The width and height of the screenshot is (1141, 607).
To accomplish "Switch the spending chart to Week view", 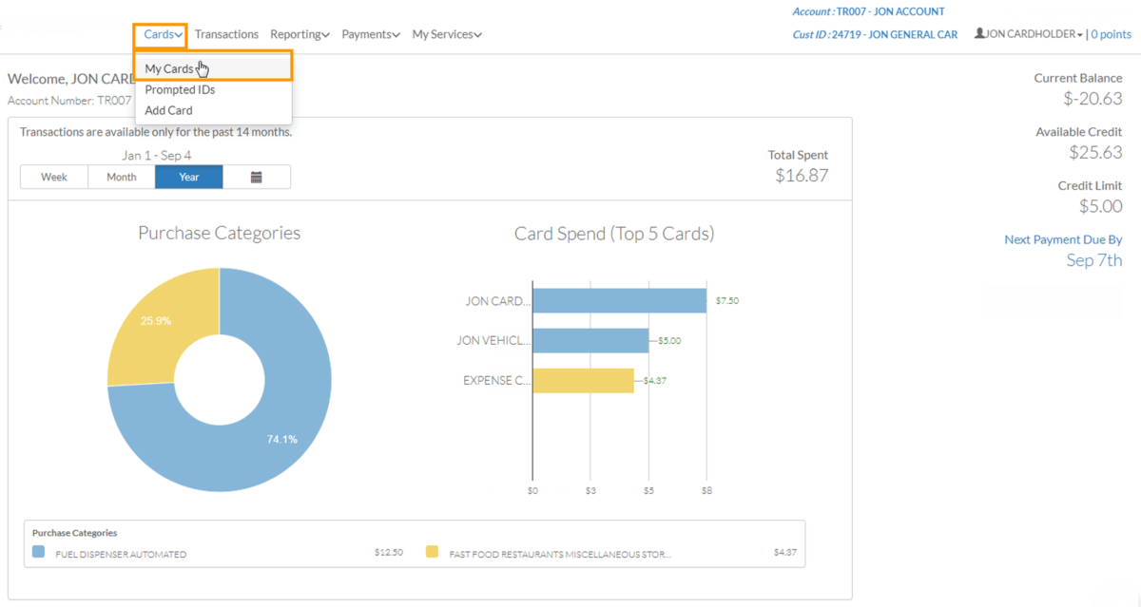I will coord(53,177).
